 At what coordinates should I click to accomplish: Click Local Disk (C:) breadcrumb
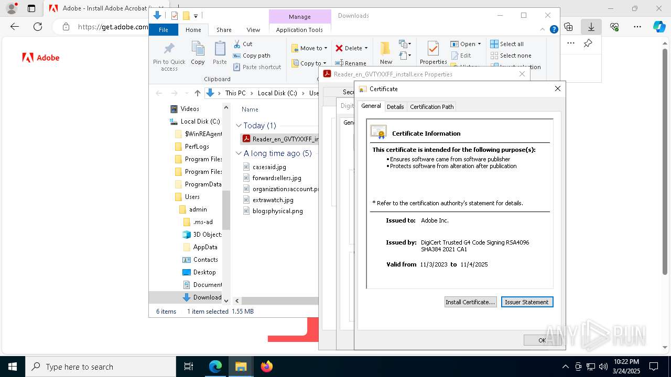(277, 93)
